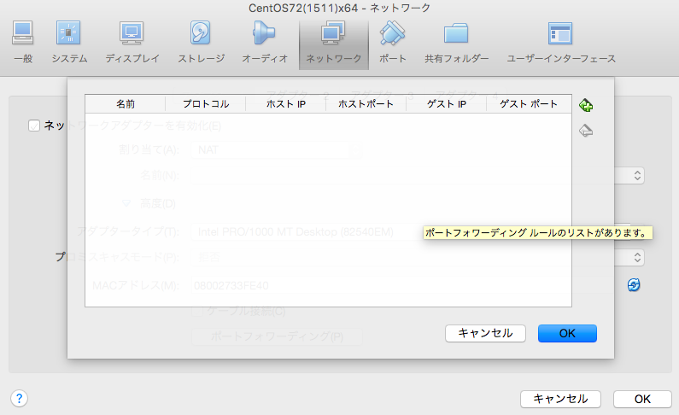
Task: Open the システム settings section
Action: (69, 43)
